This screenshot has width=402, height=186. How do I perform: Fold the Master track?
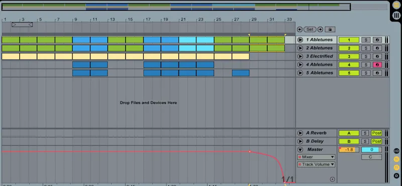coord(300,150)
